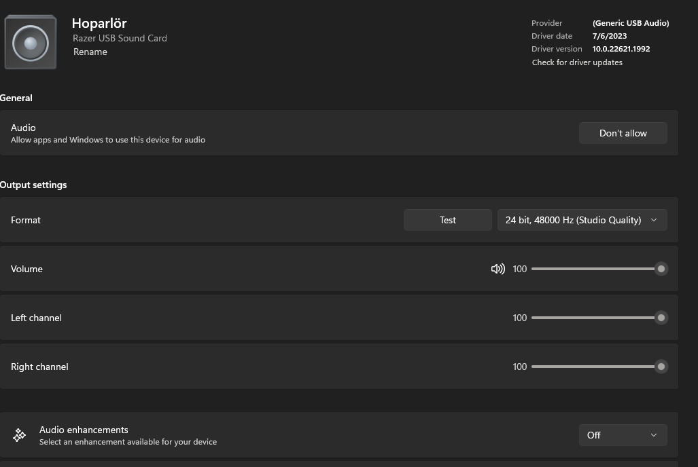
Task: Click the Right channel slider handle
Action: coord(661,367)
